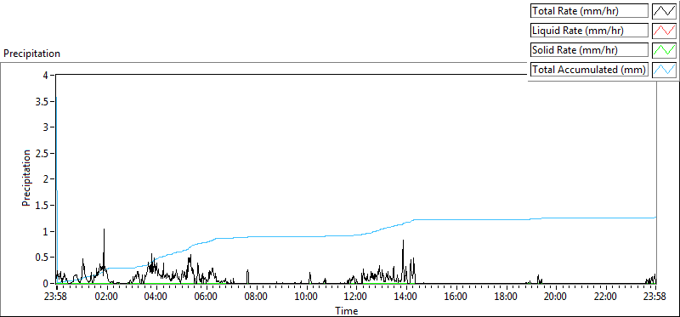Click the tall black spike near 02:00
The height and width of the screenshot is (317, 680).
104,243
